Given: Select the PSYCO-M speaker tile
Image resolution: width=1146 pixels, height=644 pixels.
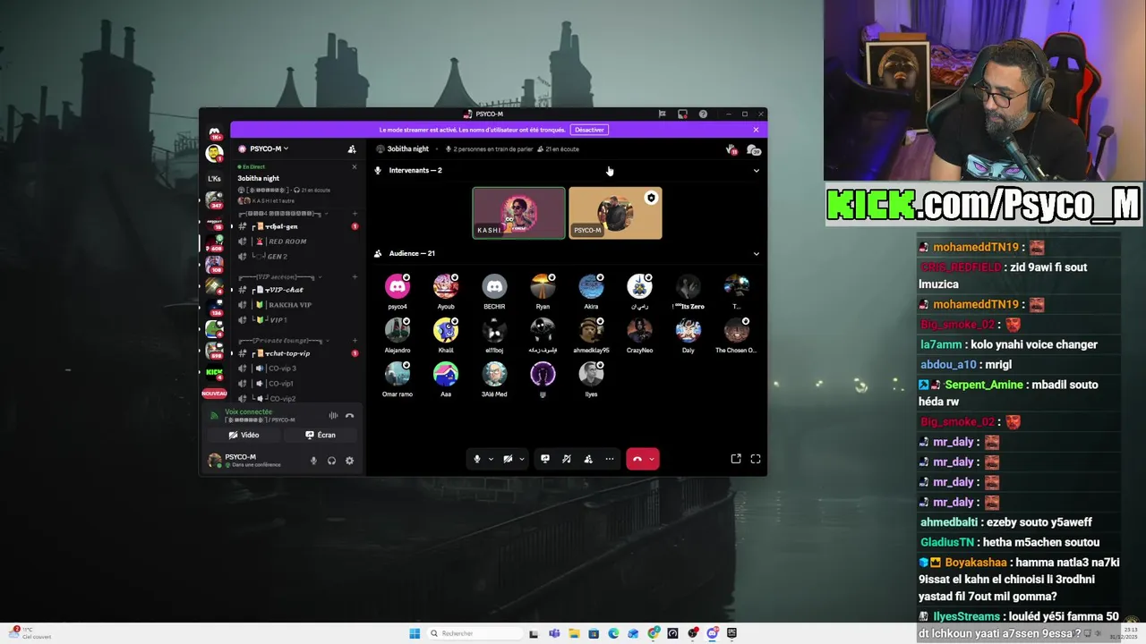Looking at the screenshot, I should [x=616, y=213].
